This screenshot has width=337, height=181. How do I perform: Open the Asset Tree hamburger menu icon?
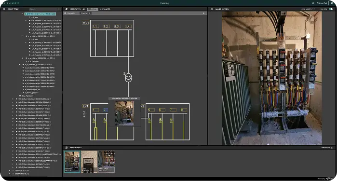click(x=4, y=9)
